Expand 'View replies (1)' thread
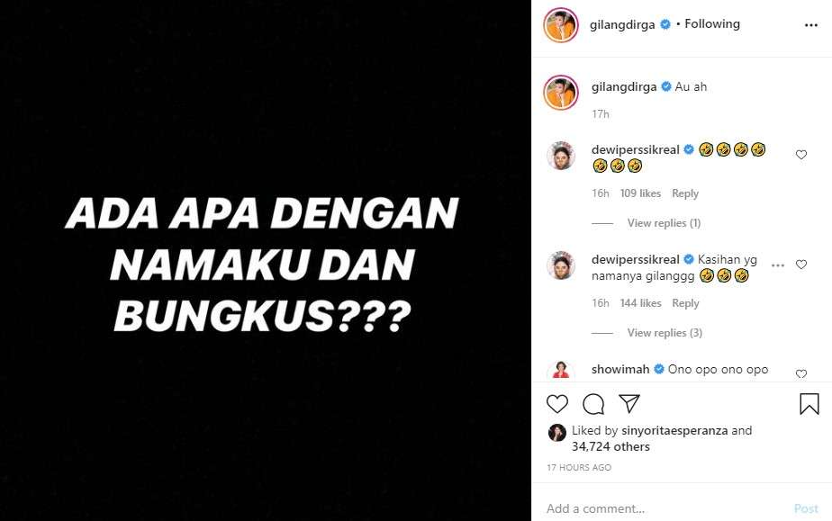This screenshot has height=521, width=832. point(664,223)
